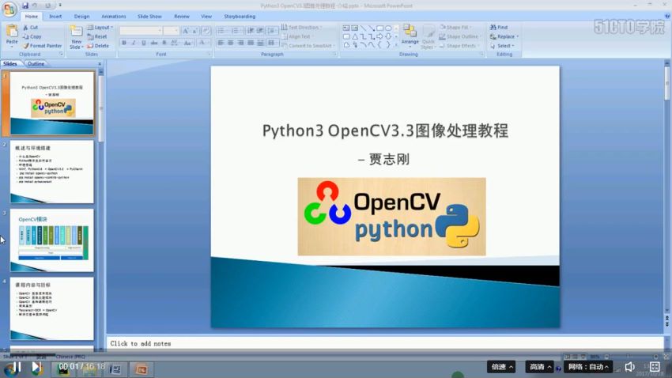Toggle Text Shadow formatting

pos(164,43)
